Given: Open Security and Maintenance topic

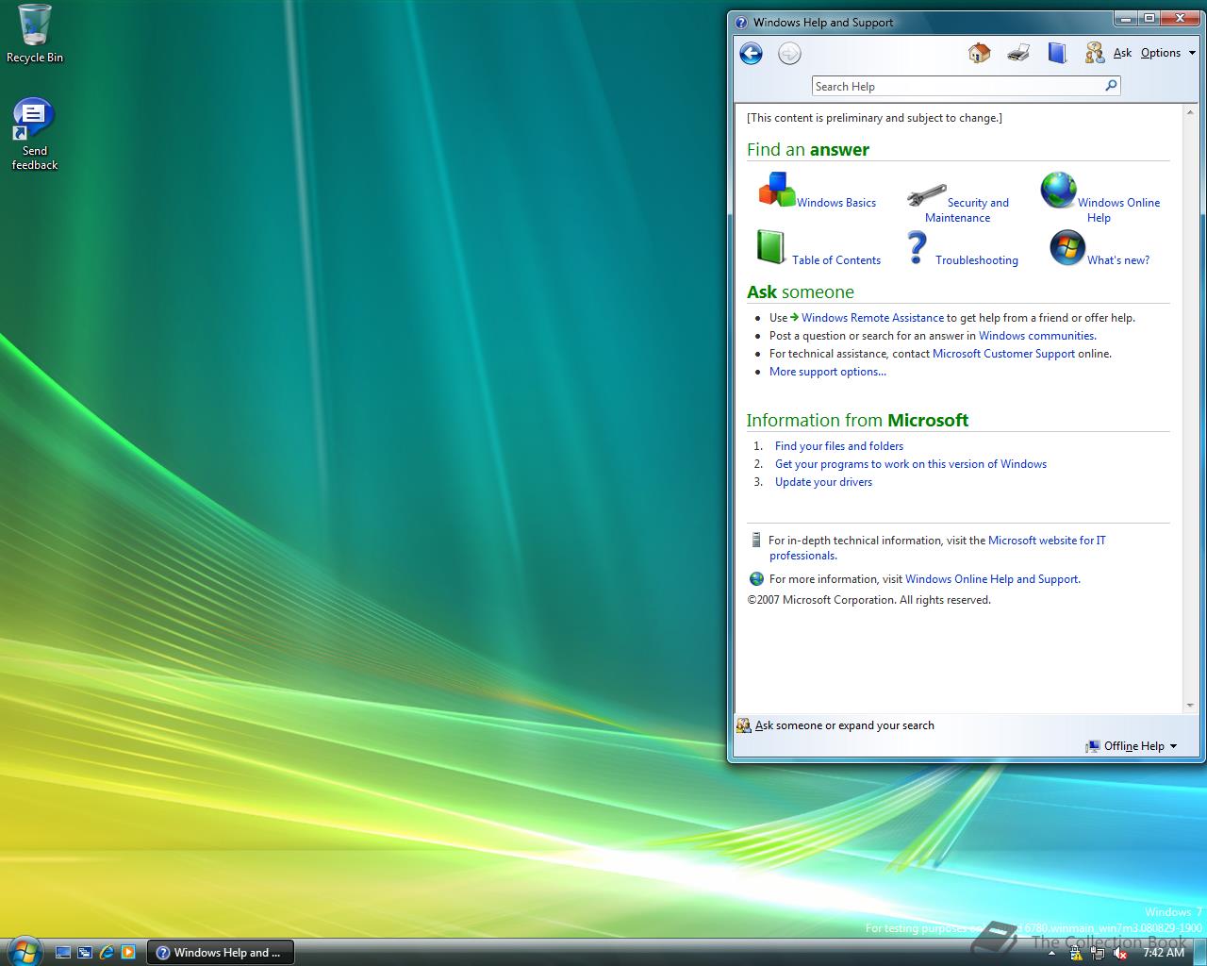Looking at the screenshot, I should [x=967, y=210].
